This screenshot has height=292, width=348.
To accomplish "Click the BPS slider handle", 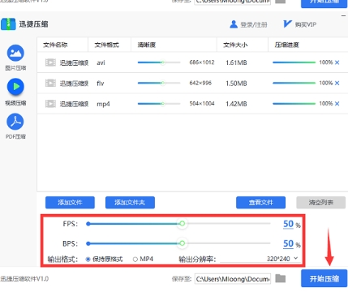I will click(x=183, y=243).
